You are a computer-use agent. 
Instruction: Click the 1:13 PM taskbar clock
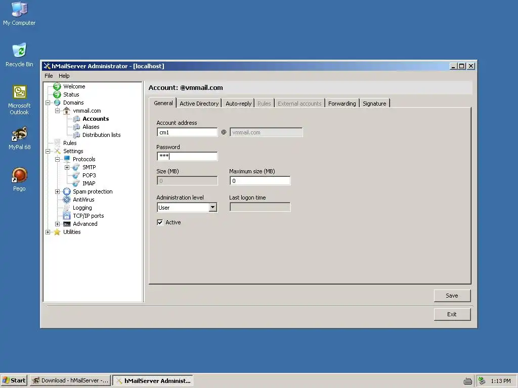[x=500, y=381]
